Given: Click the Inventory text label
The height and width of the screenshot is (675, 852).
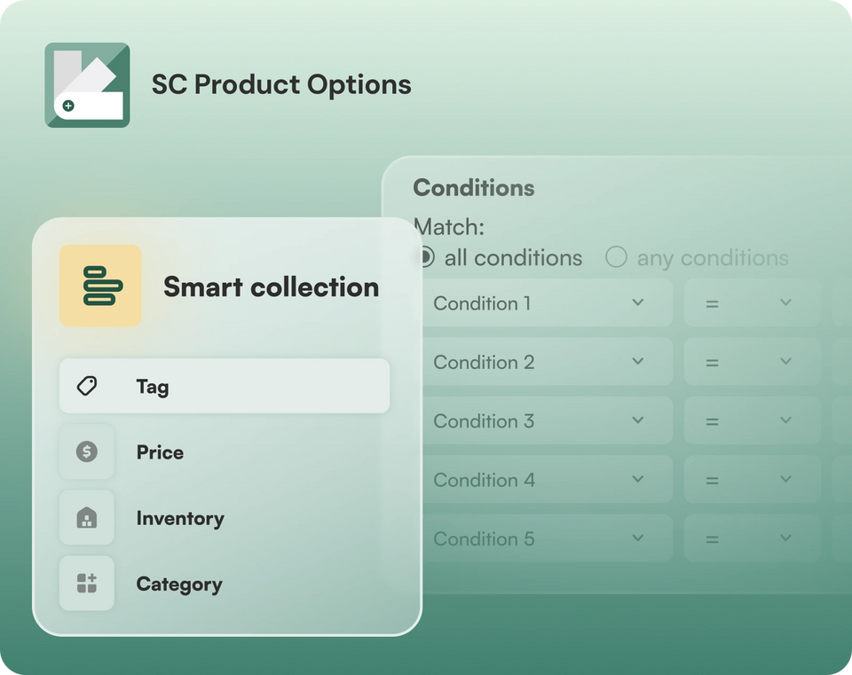Looking at the screenshot, I should pyautogui.click(x=180, y=518).
